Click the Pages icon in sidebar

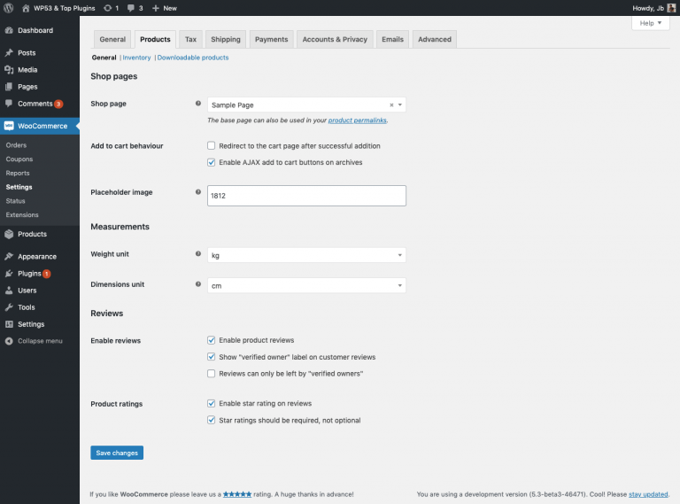pyautogui.click(x=9, y=87)
